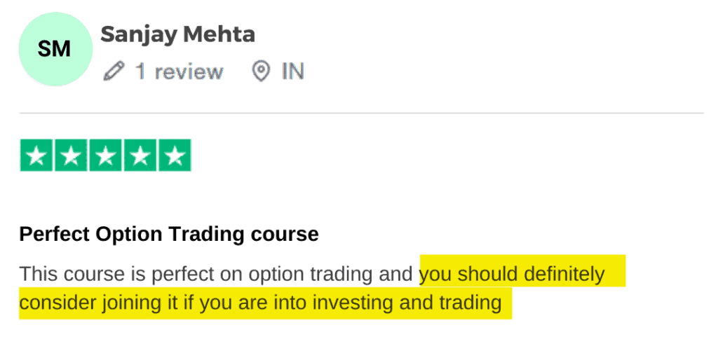Click the fourth green rating star
The height and width of the screenshot is (353, 718).
140,155
